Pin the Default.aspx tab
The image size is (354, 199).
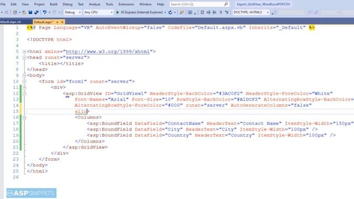(x=58, y=22)
